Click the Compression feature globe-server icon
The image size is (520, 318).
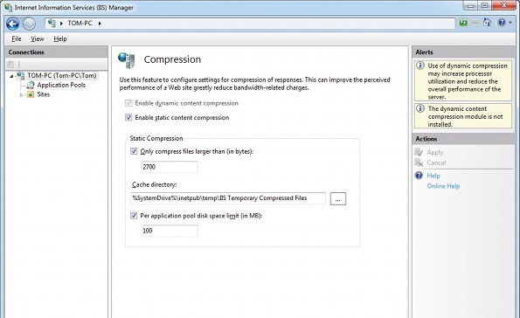(127, 60)
